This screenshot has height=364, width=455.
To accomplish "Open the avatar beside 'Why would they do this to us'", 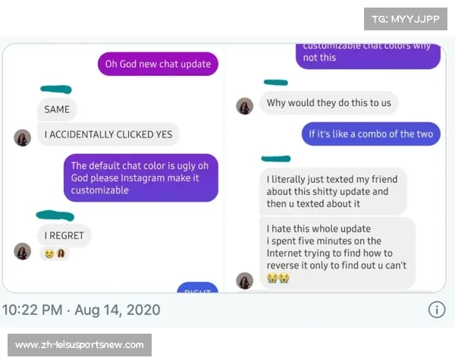I will pos(244,106).
